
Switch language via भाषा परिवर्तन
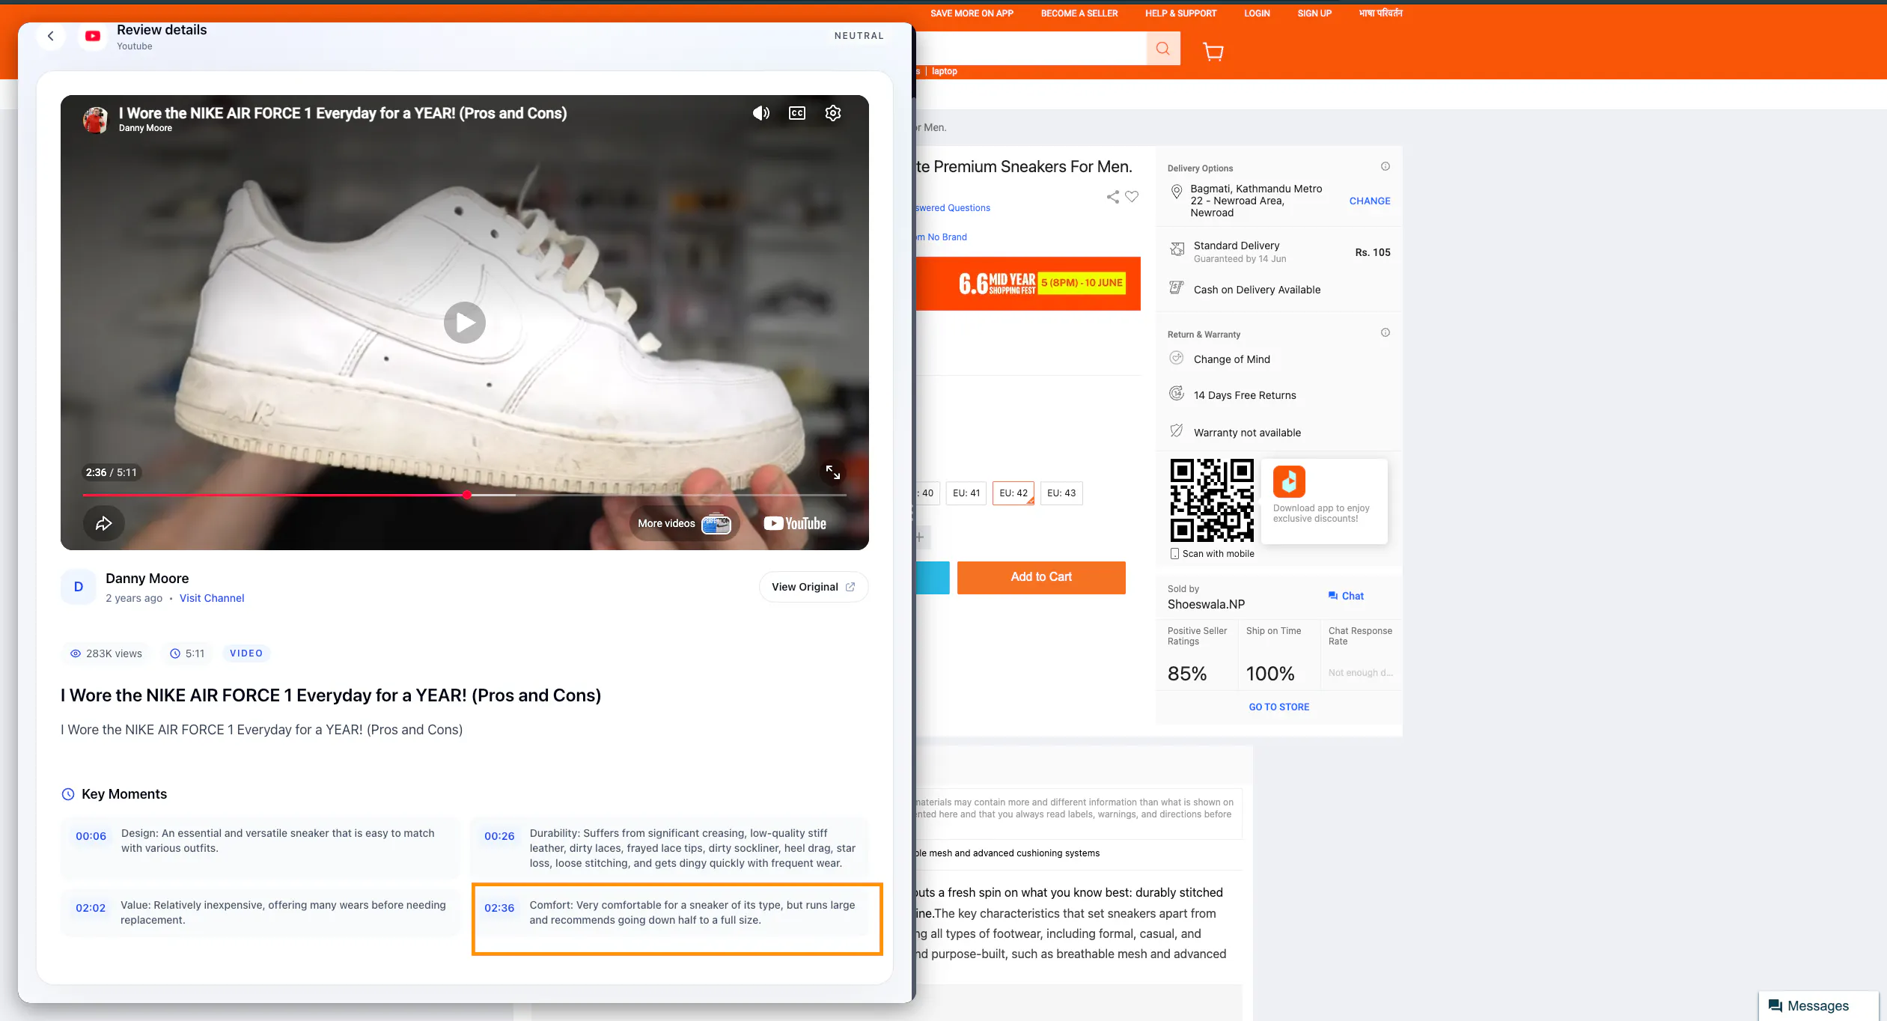point(1381,13)
